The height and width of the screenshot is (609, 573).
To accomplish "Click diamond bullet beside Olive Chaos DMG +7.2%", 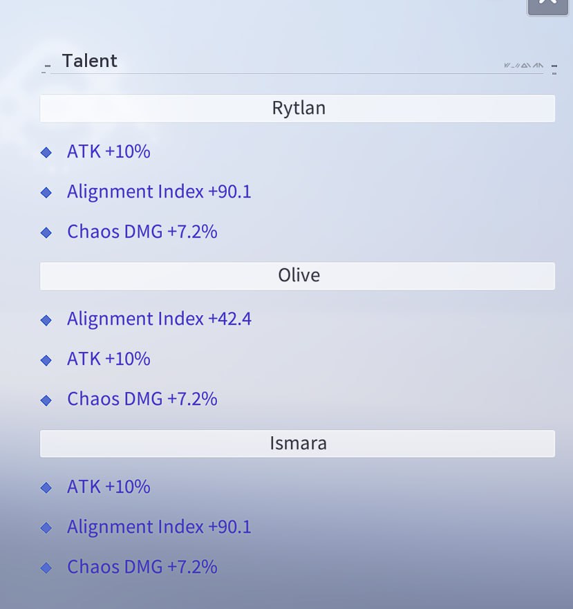I will [46, 400].
